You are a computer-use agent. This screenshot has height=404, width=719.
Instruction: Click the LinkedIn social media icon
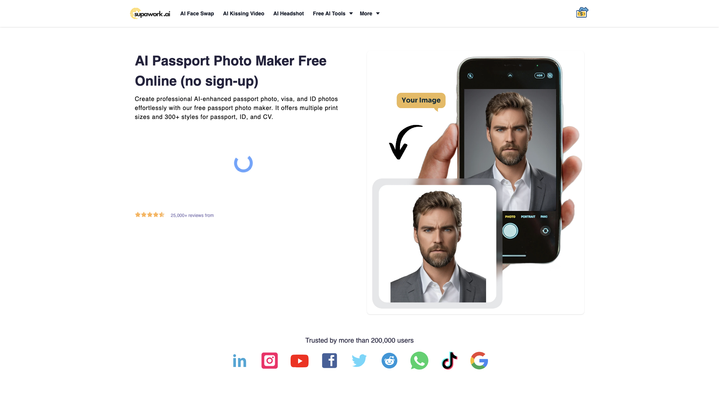240,360
